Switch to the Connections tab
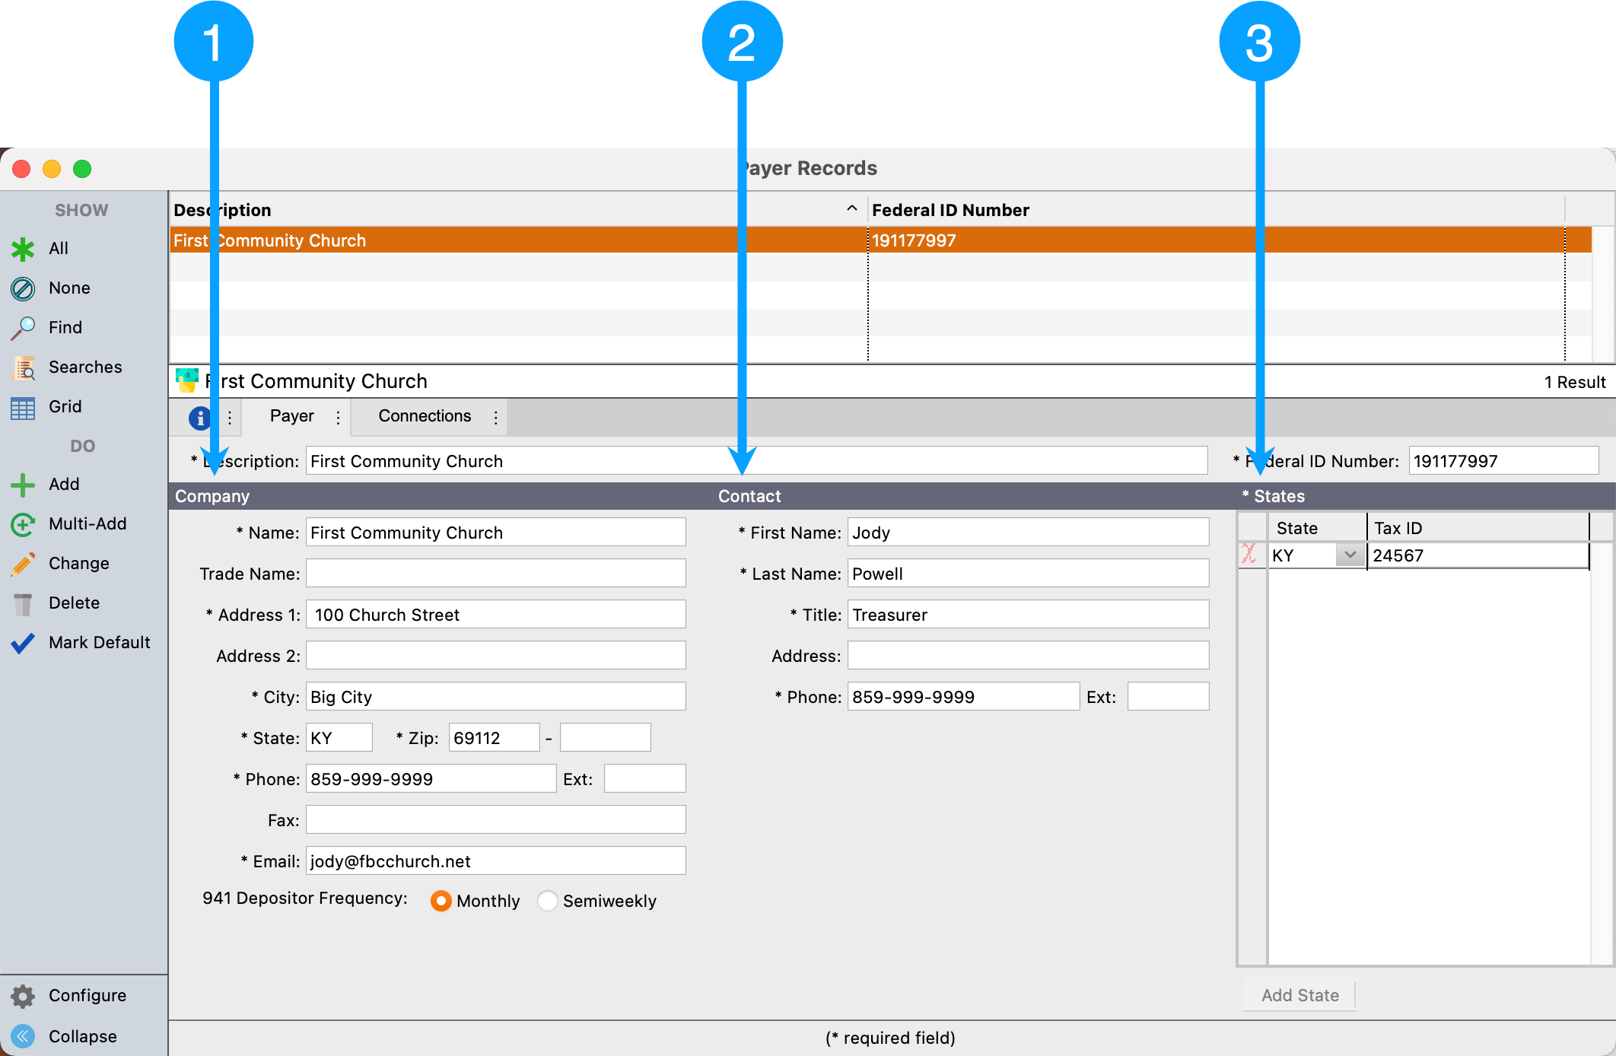 (425, 416)
